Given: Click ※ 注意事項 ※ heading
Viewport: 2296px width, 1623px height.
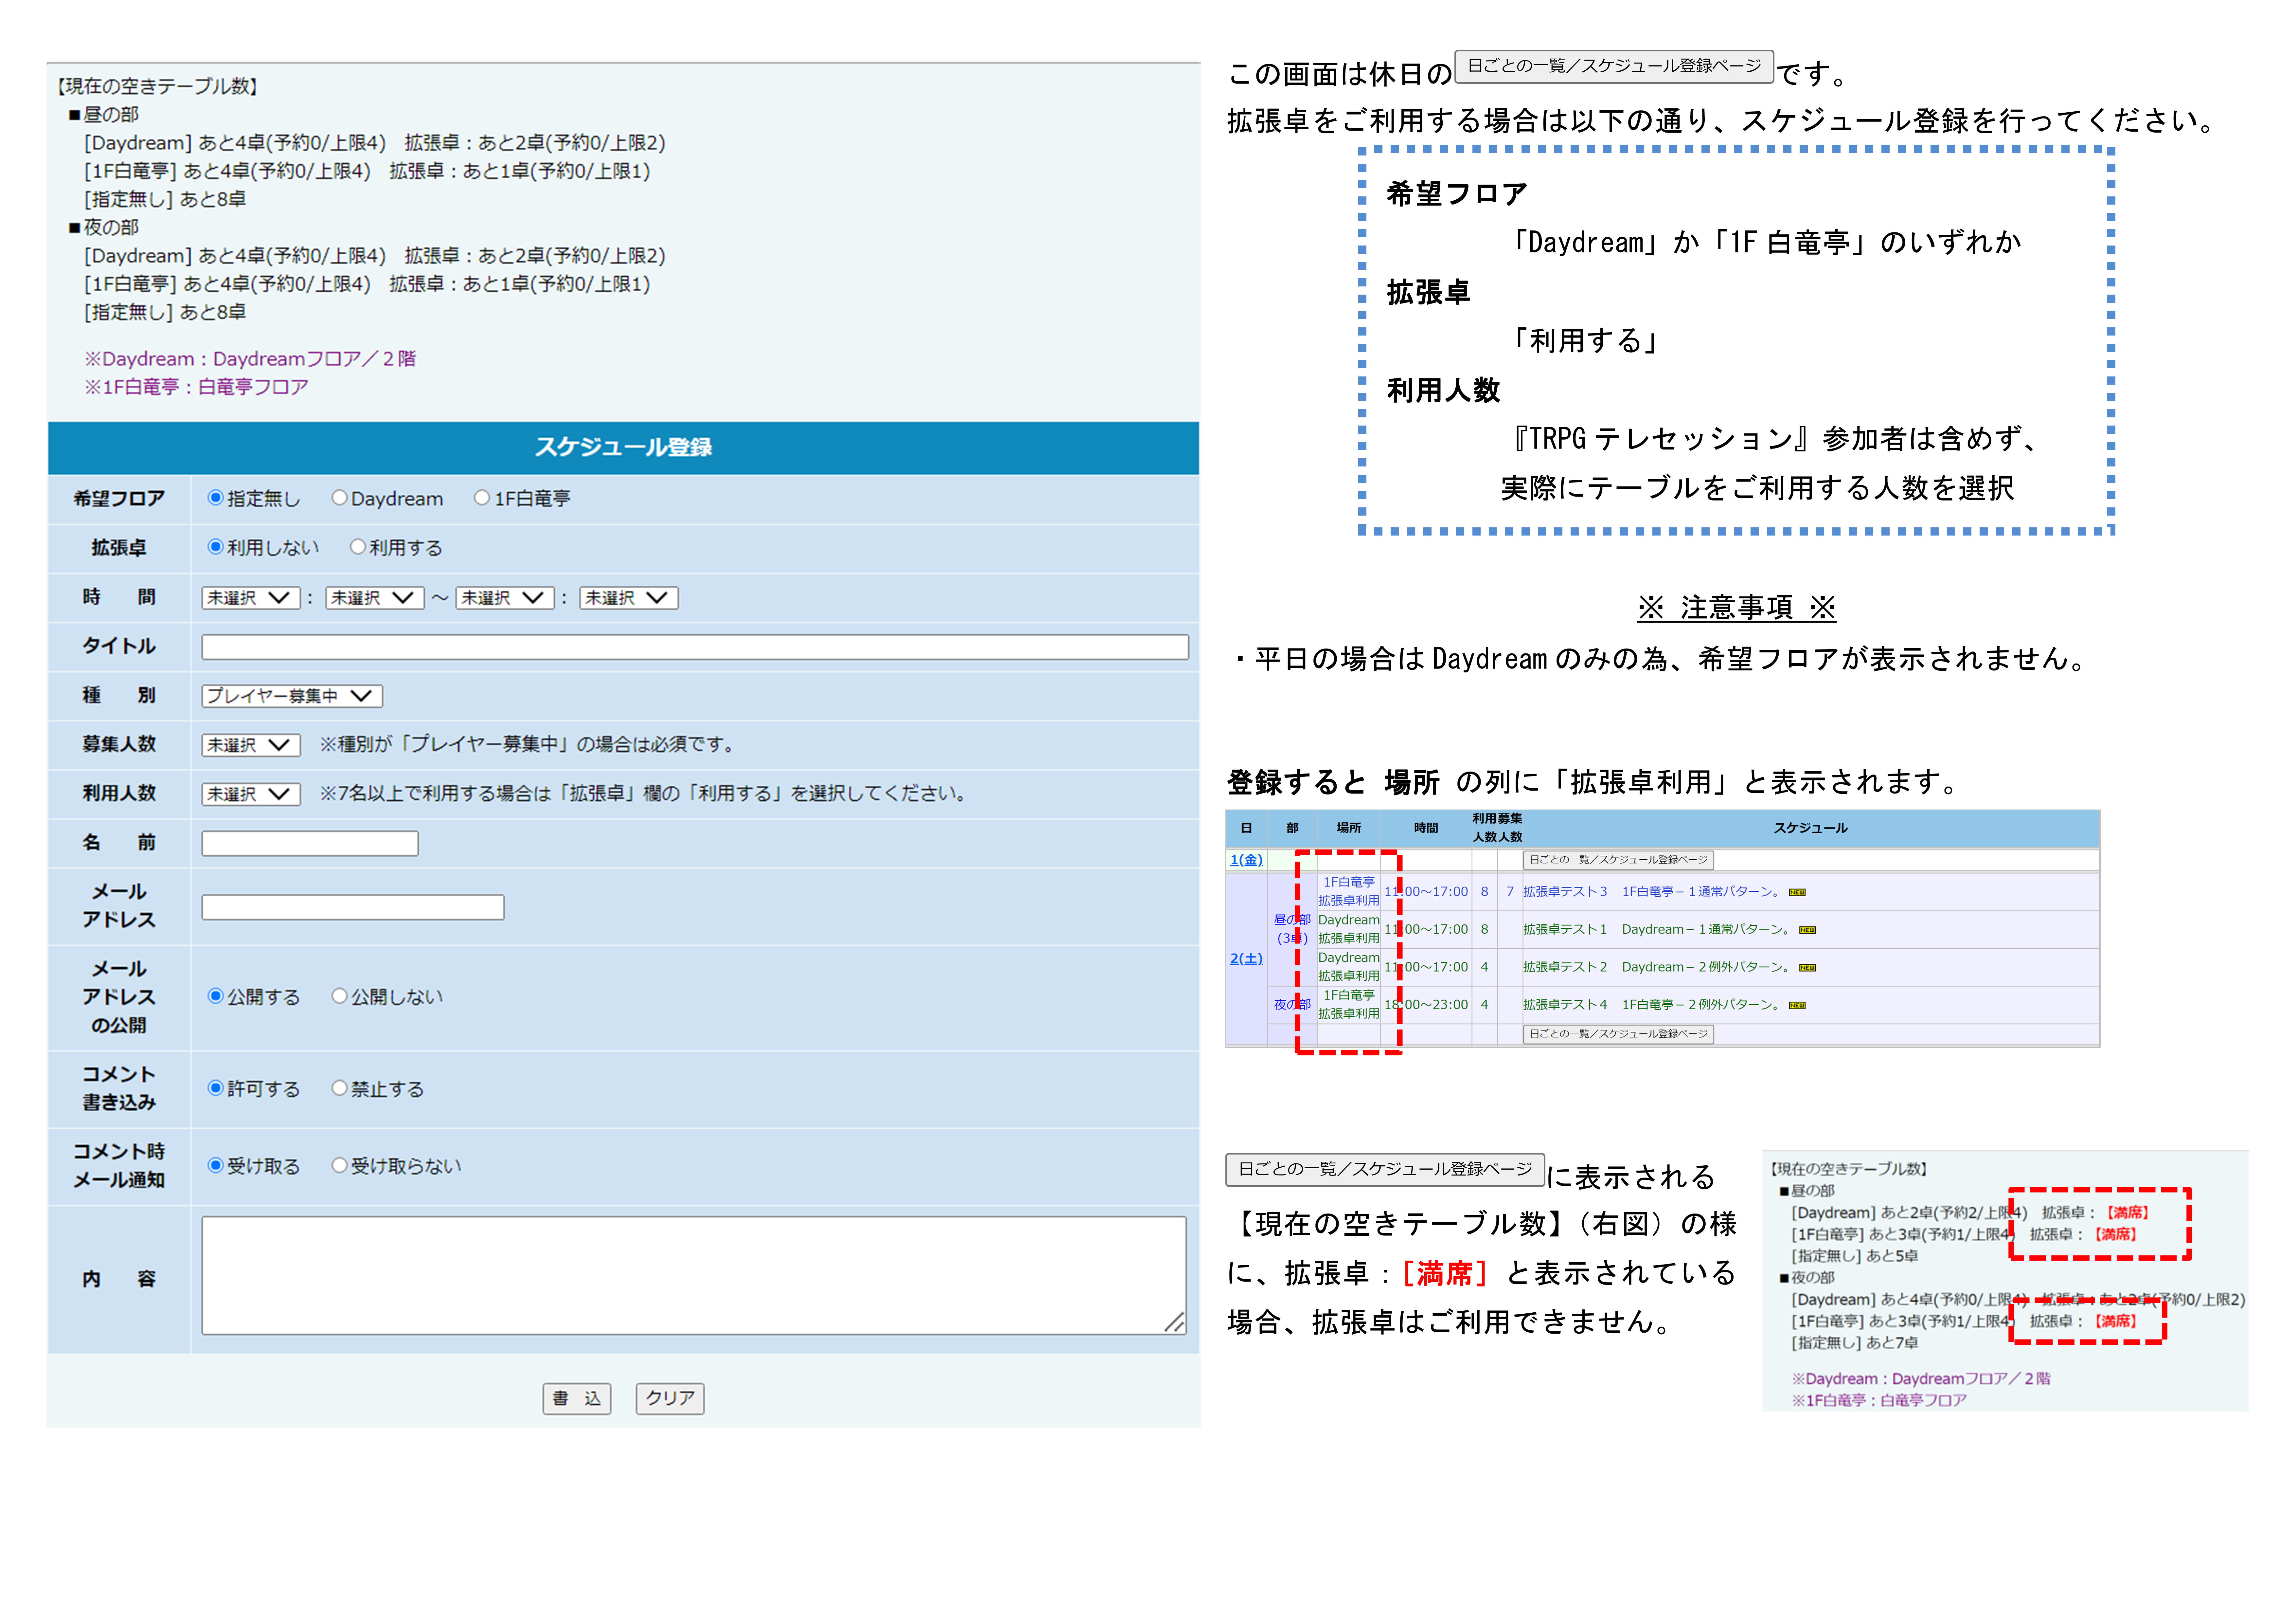Looking at the screenshot, I should point(1737,607).
